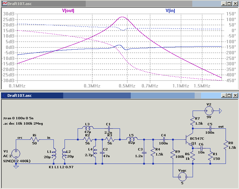This screenshot has width=239, height=189.
Task: Click the K1 L1 L2 0.97 coupling directive
Action: (61, 167)
